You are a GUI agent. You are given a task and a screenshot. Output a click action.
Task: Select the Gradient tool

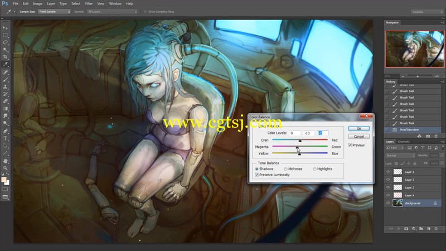pyautogui.click(x=5, y=109)
